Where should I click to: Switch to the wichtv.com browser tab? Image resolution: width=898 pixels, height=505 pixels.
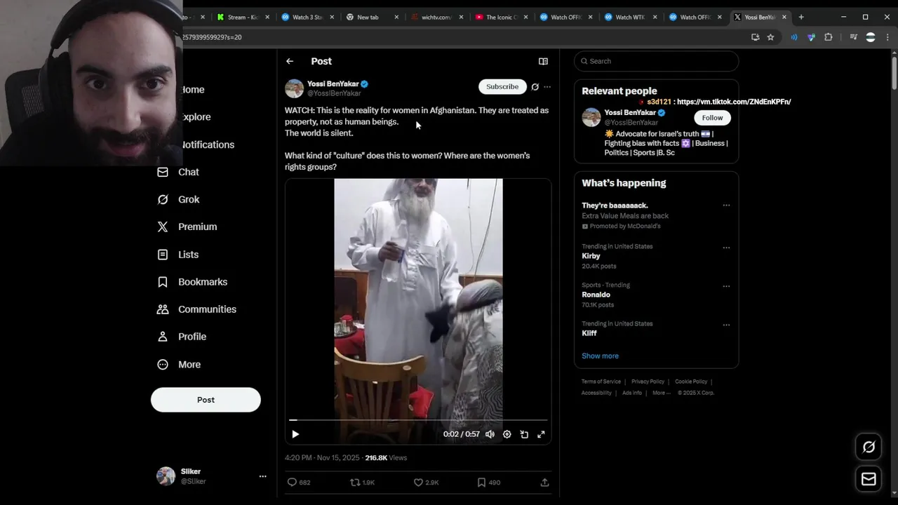(x=435, y=17)
